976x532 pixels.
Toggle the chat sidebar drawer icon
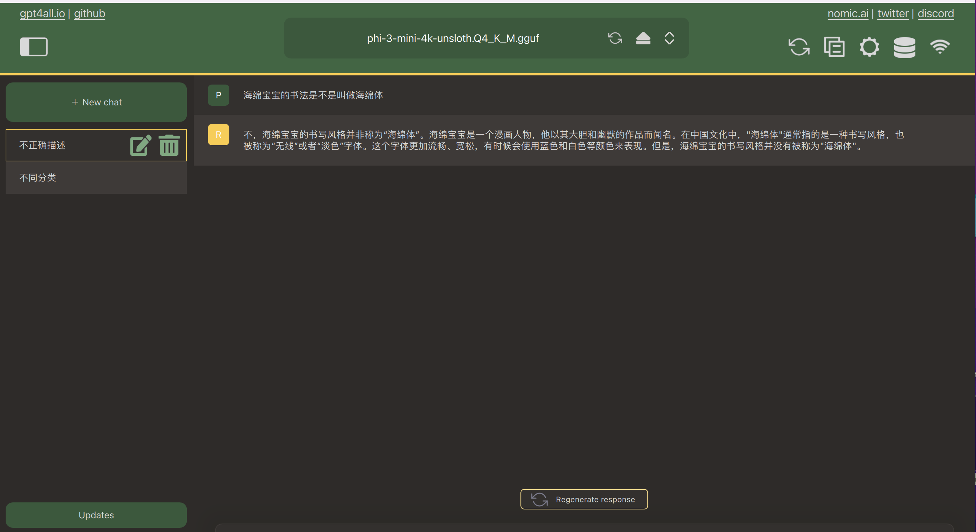pos(34,47)
